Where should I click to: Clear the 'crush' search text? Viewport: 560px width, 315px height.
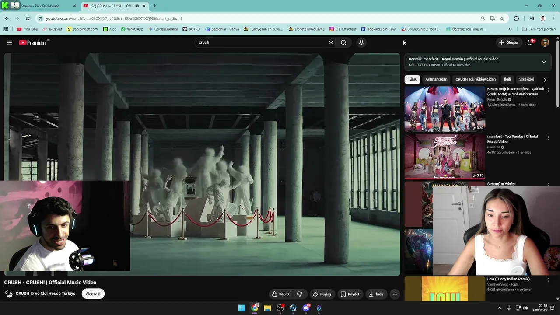[331, 42]
